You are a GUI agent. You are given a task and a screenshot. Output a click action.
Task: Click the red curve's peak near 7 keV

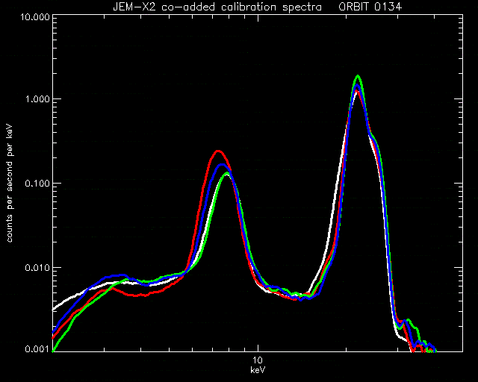218,151
